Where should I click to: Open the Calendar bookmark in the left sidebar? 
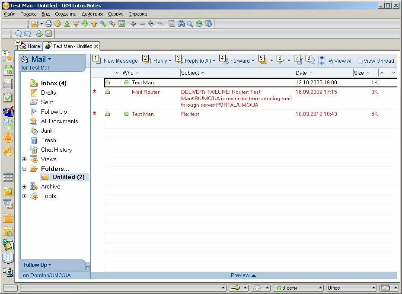point(8,71)
